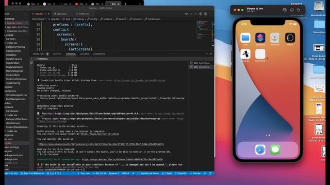Screen dimensions: 330x185
Task: Open the Manifest exp.host URL
Action: pyautogui.click(x=96, y=114)
